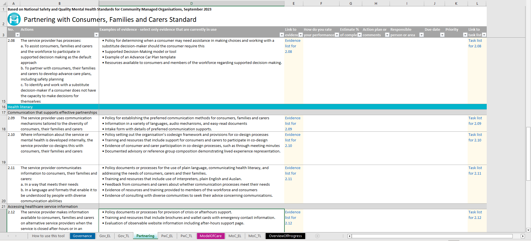Open the OverviewOfProgress sheet tab
The height and width of the screenshot is (241, 531).
click(285, 236)
